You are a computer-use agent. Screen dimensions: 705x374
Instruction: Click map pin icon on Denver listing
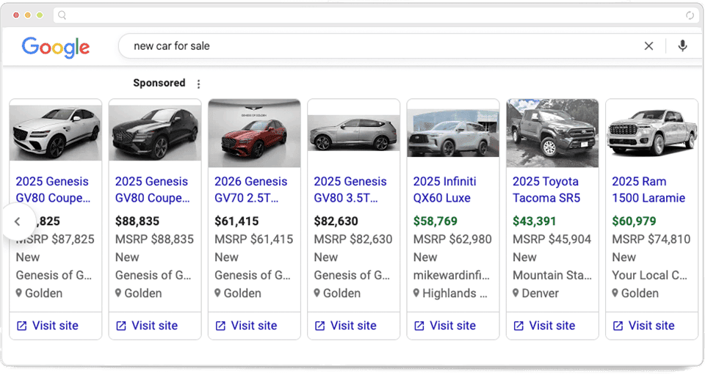(516, 293)
